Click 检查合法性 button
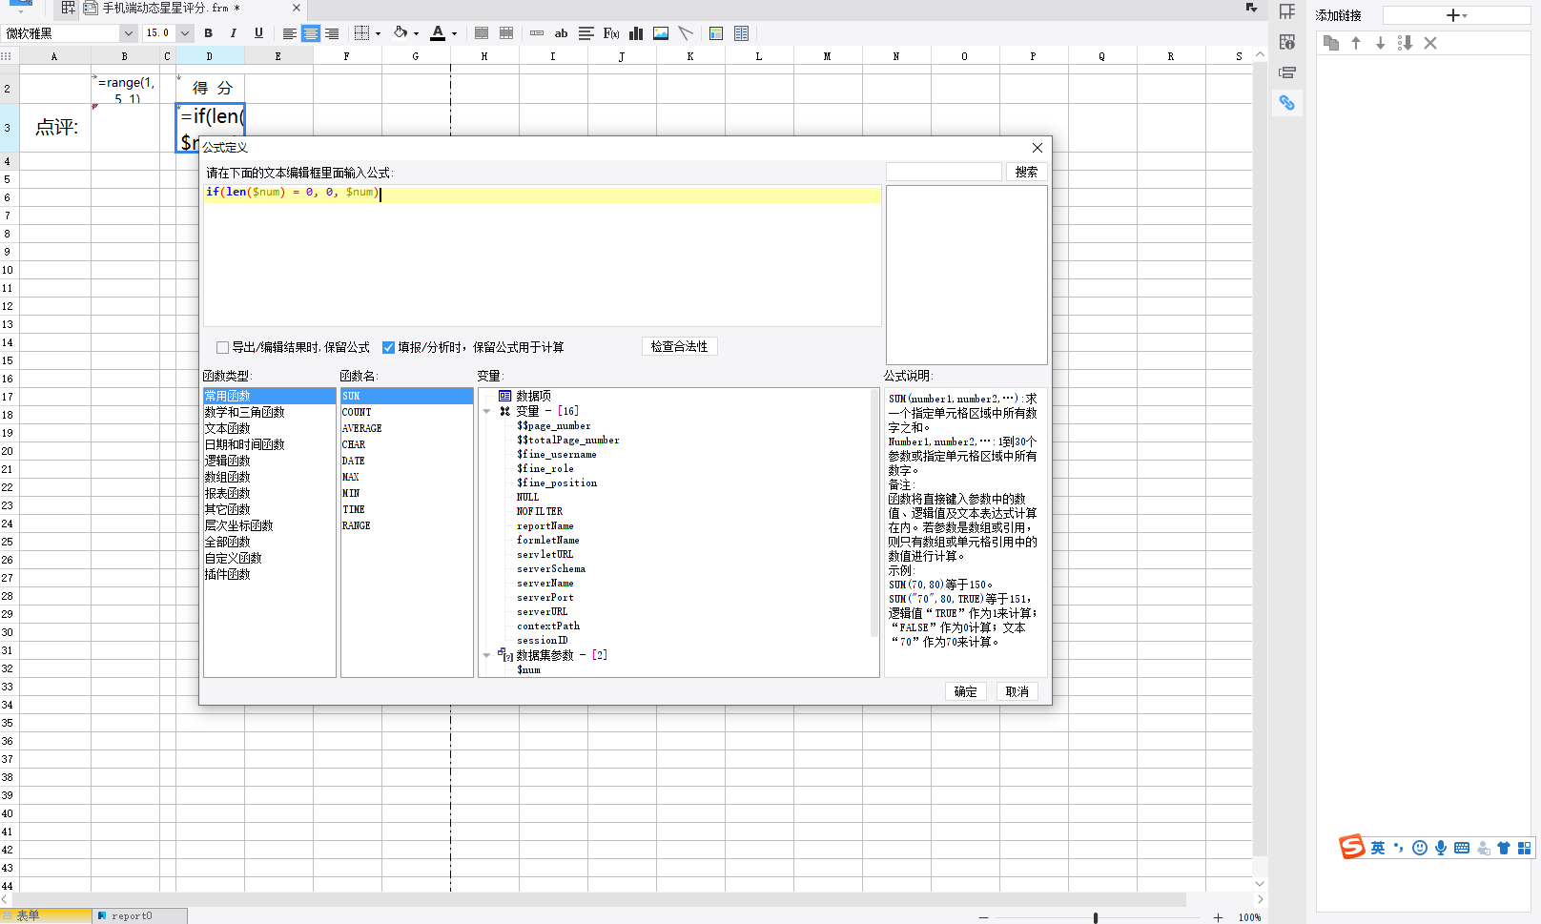This screenshot has width=1541, height=924. [679, 346]
